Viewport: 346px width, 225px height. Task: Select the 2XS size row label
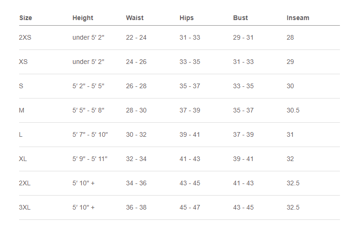coord(25,37)
